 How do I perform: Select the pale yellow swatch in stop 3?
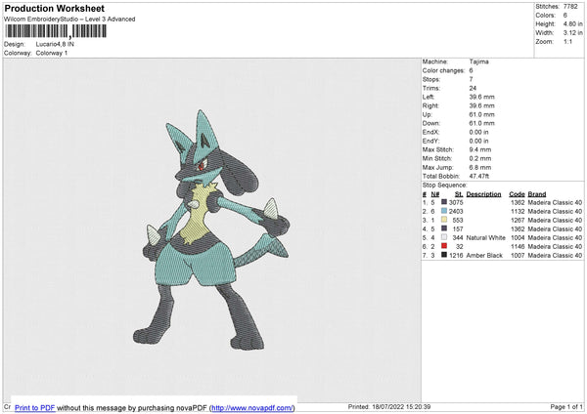[444, 220]
